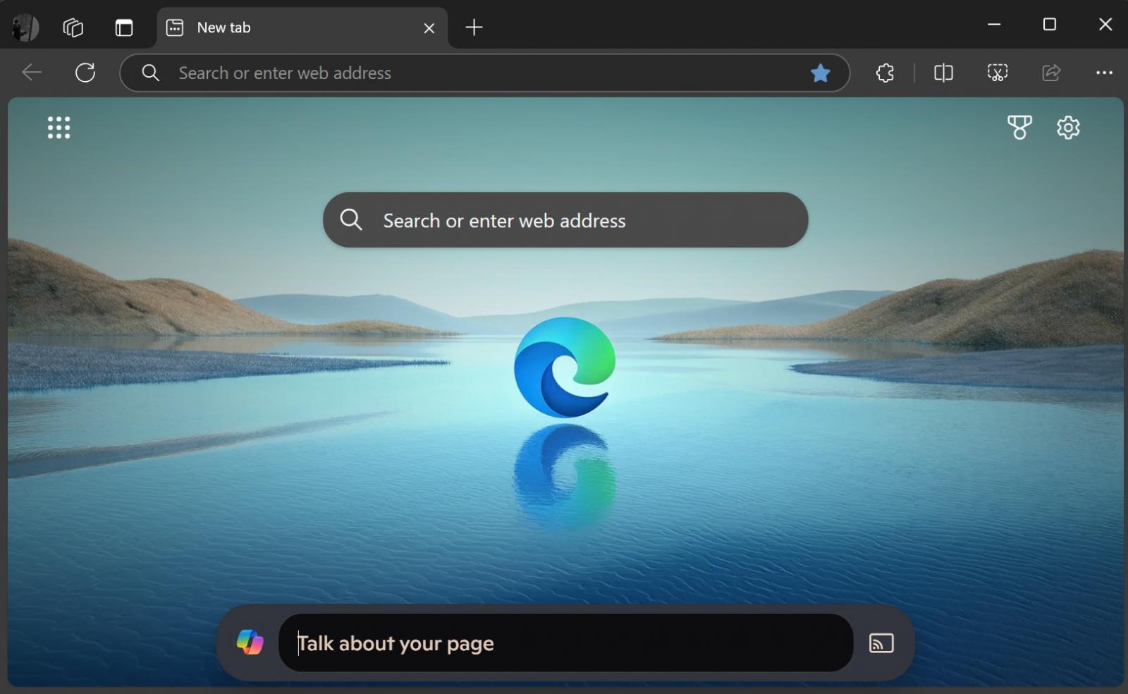Screen dimensions: 1128x694
Task: Open the app launcher grid
Action: tap(59, 128)
